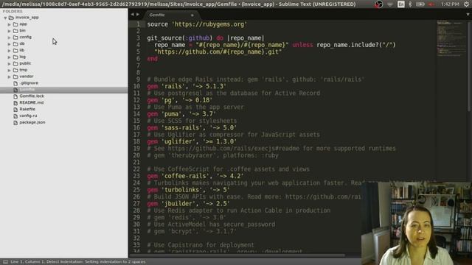This screenshot has width=472, height=265.
Task: Open the Wi-Fi network indicator
Action: point(390,4)
